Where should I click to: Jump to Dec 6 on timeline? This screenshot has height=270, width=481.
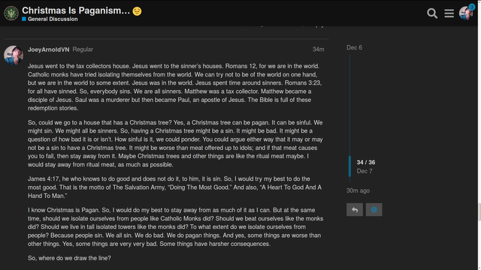click(x=354, y=47)
